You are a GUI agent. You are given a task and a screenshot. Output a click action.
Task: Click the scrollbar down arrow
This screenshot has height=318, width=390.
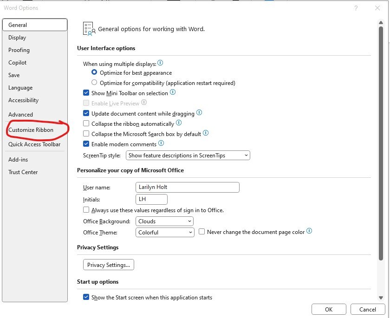point(381,298)
